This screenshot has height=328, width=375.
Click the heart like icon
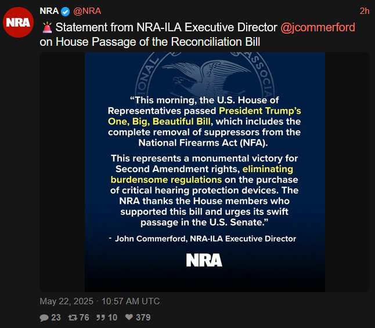[x=129, y=317]
